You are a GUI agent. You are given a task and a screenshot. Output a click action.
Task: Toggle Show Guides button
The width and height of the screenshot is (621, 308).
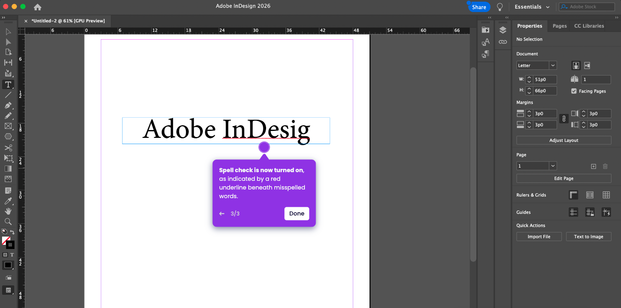(x=573, y=212)
